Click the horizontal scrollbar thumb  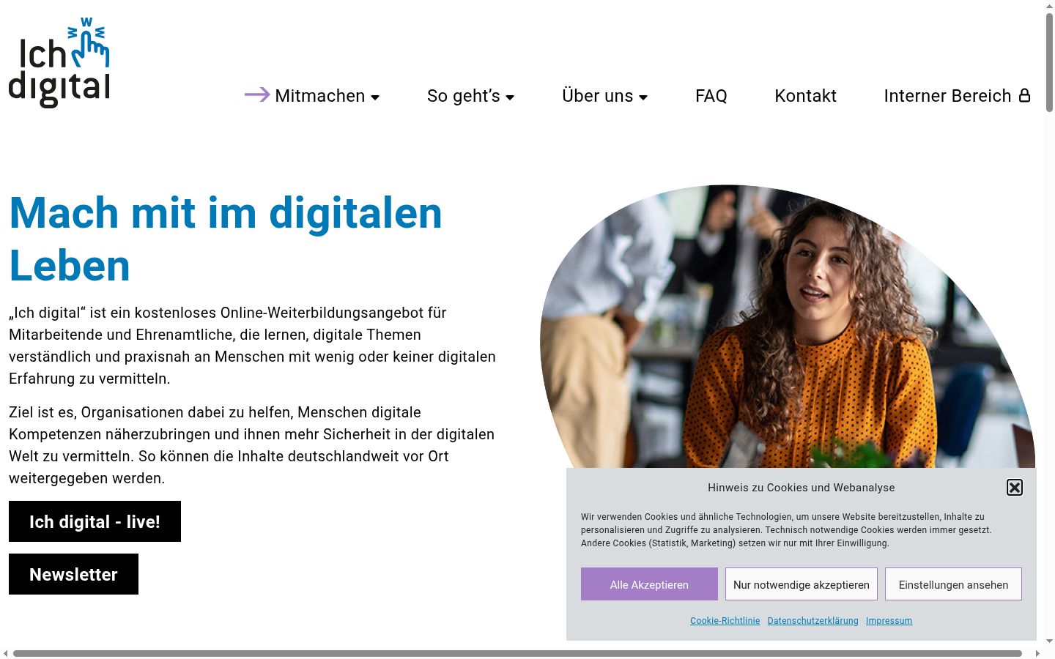[x=517, y=653]
